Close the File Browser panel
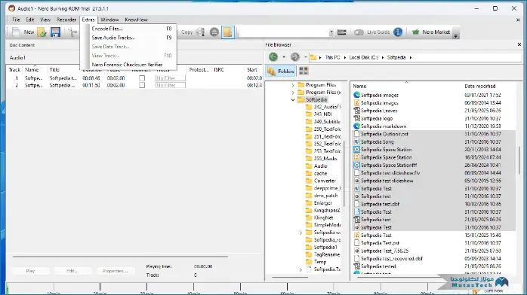 pyautogui.click(x=519, y=44)
